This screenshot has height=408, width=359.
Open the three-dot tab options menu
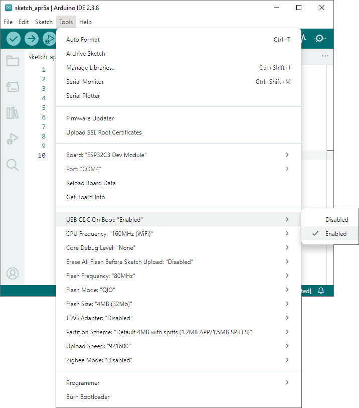[325, 56]
